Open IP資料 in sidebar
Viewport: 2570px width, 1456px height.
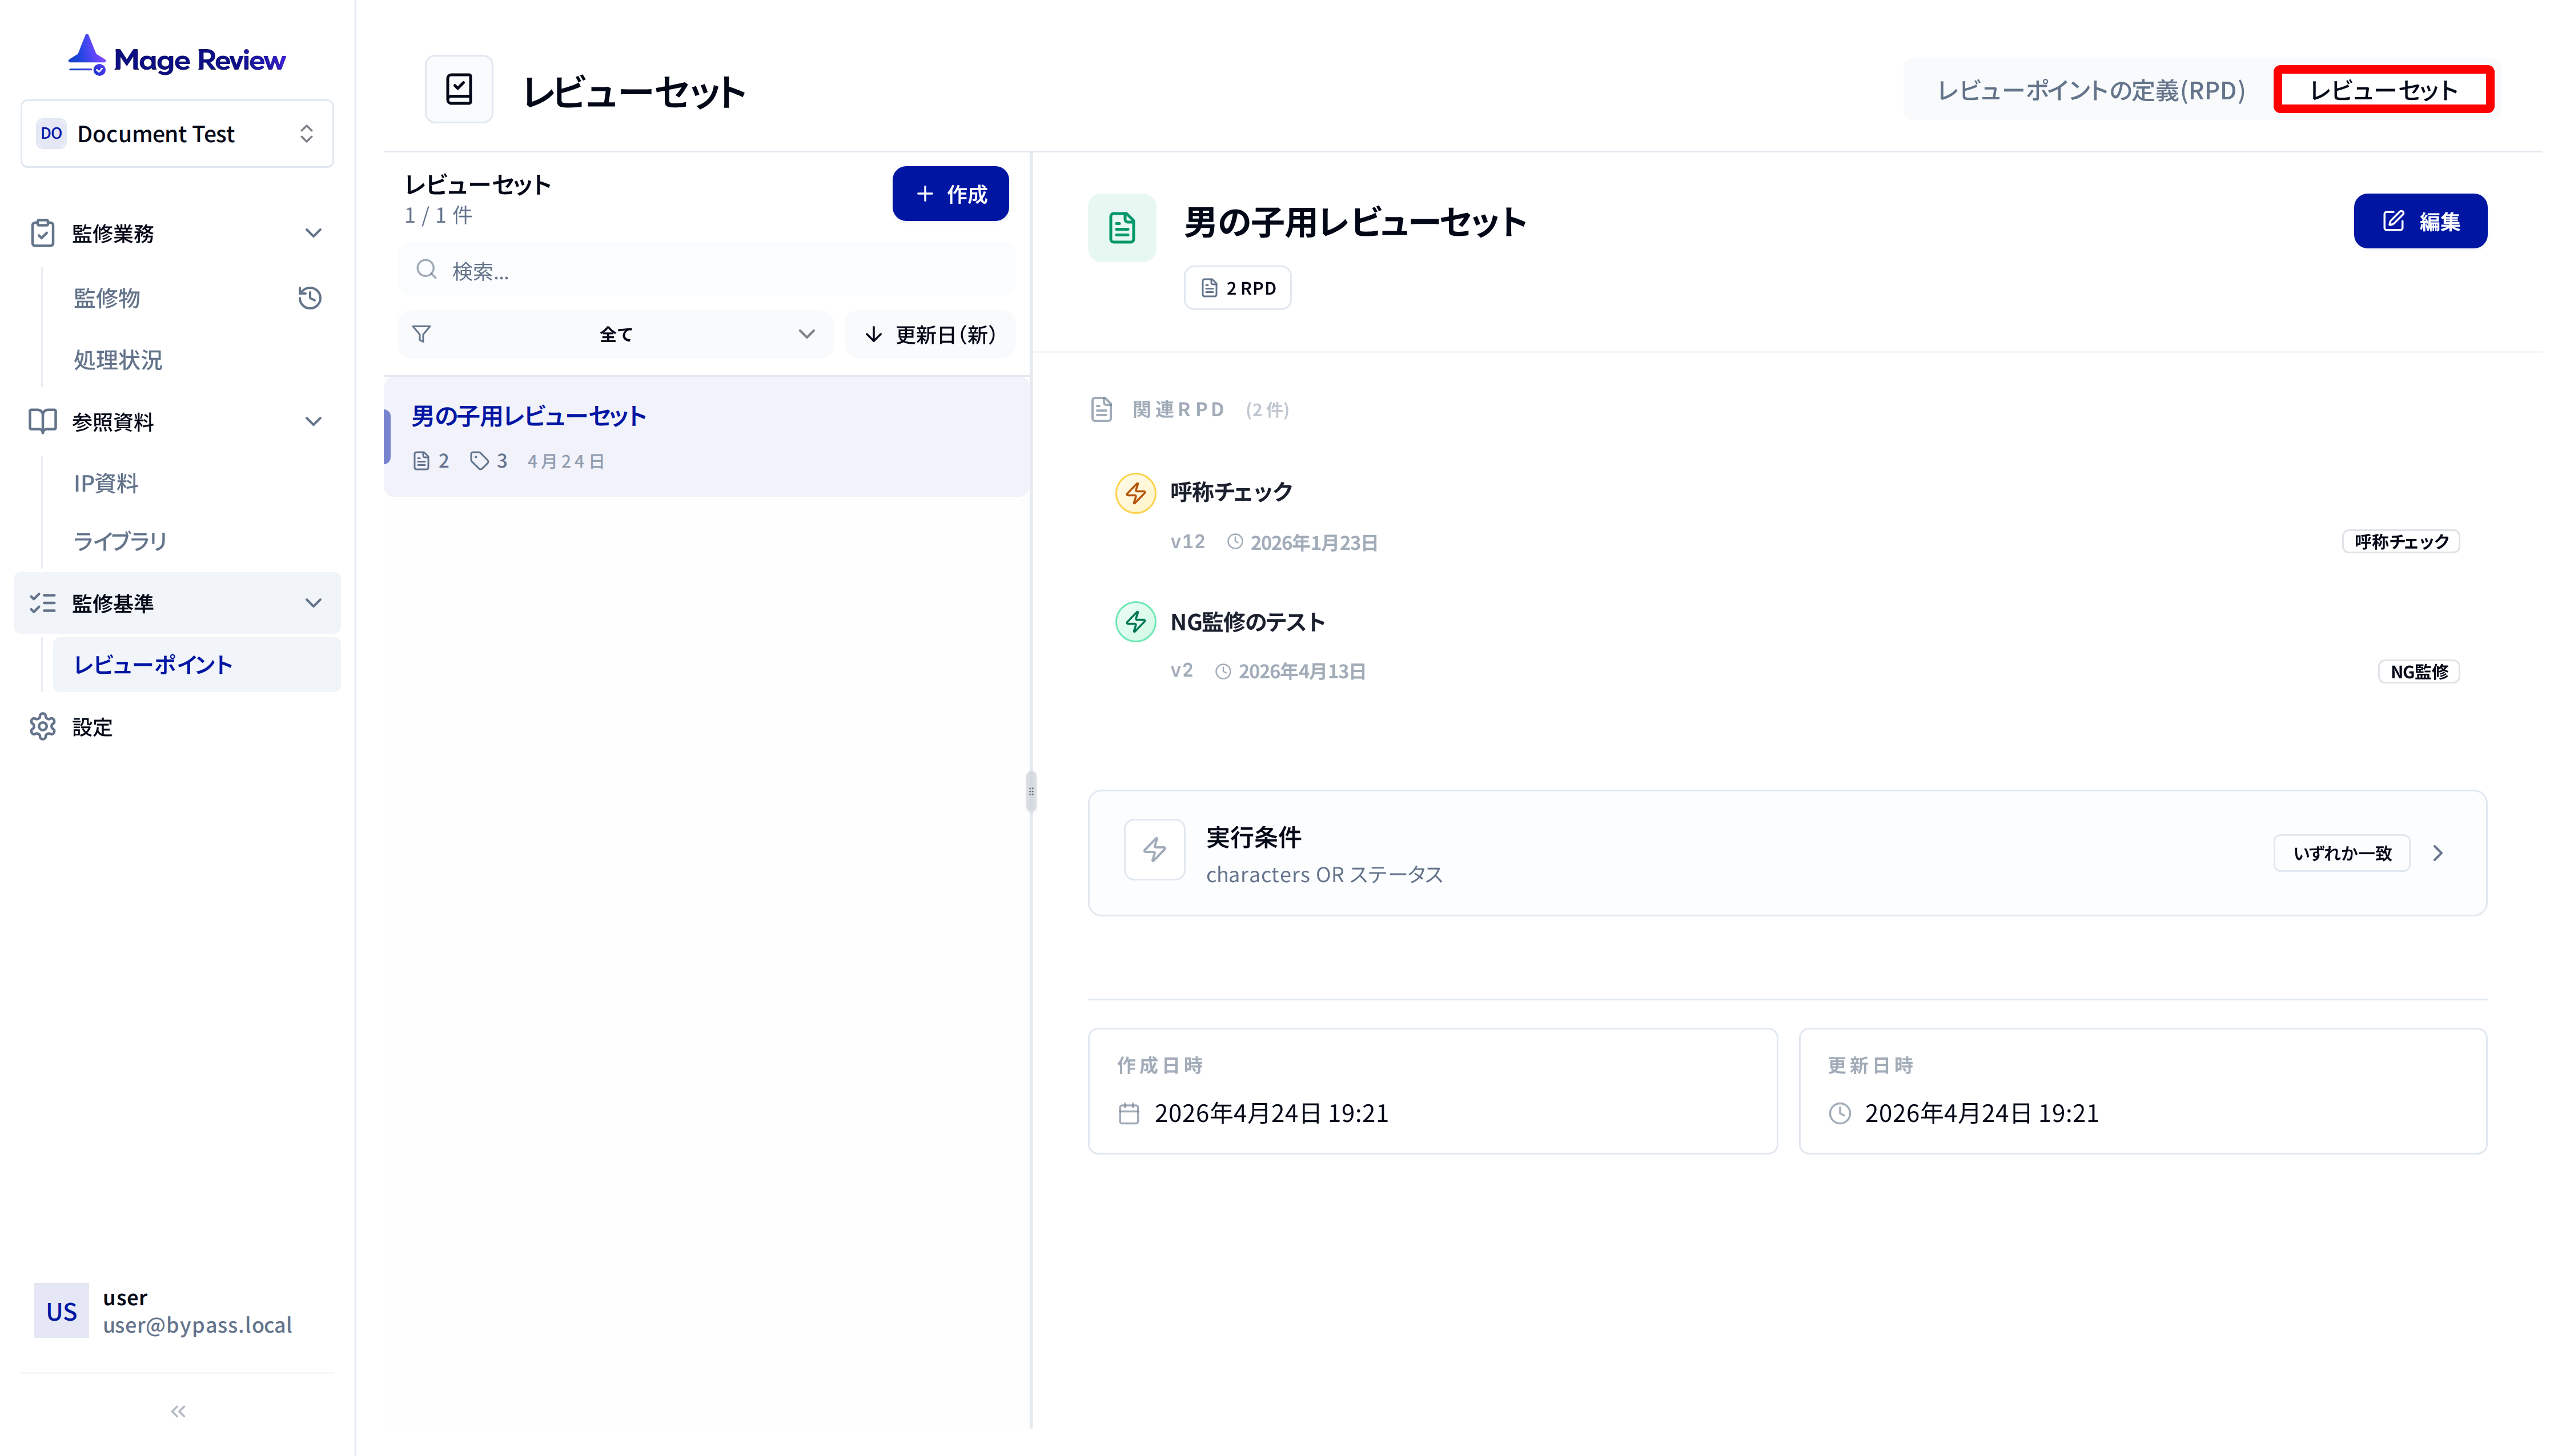(106, 483)
